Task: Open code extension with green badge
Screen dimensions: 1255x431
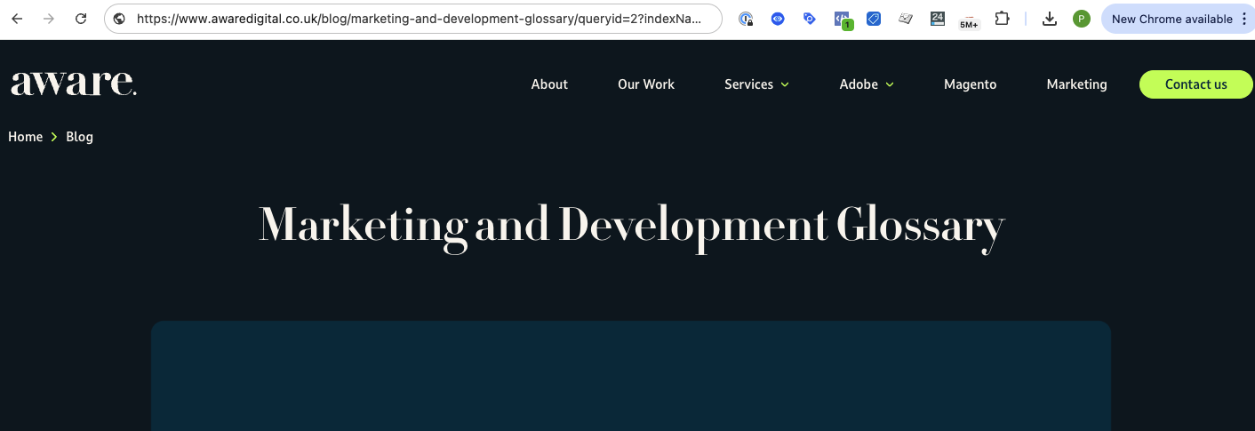Action: click(843, 19)
